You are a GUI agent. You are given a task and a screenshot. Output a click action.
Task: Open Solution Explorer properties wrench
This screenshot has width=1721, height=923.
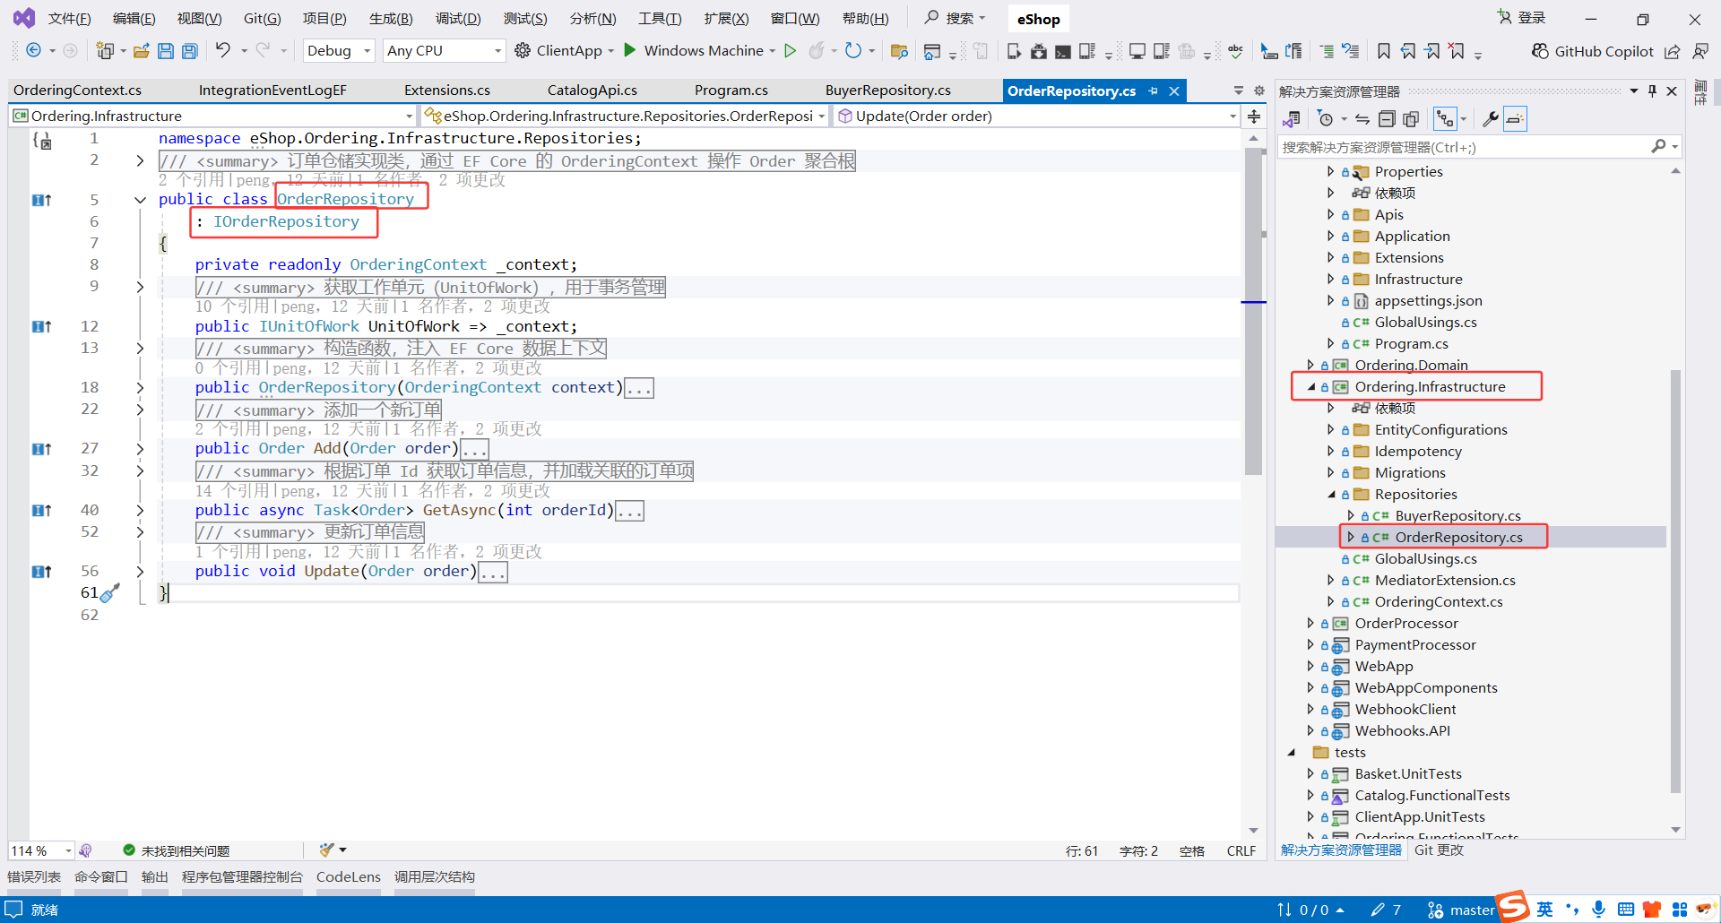click(x=1491, y=119)
